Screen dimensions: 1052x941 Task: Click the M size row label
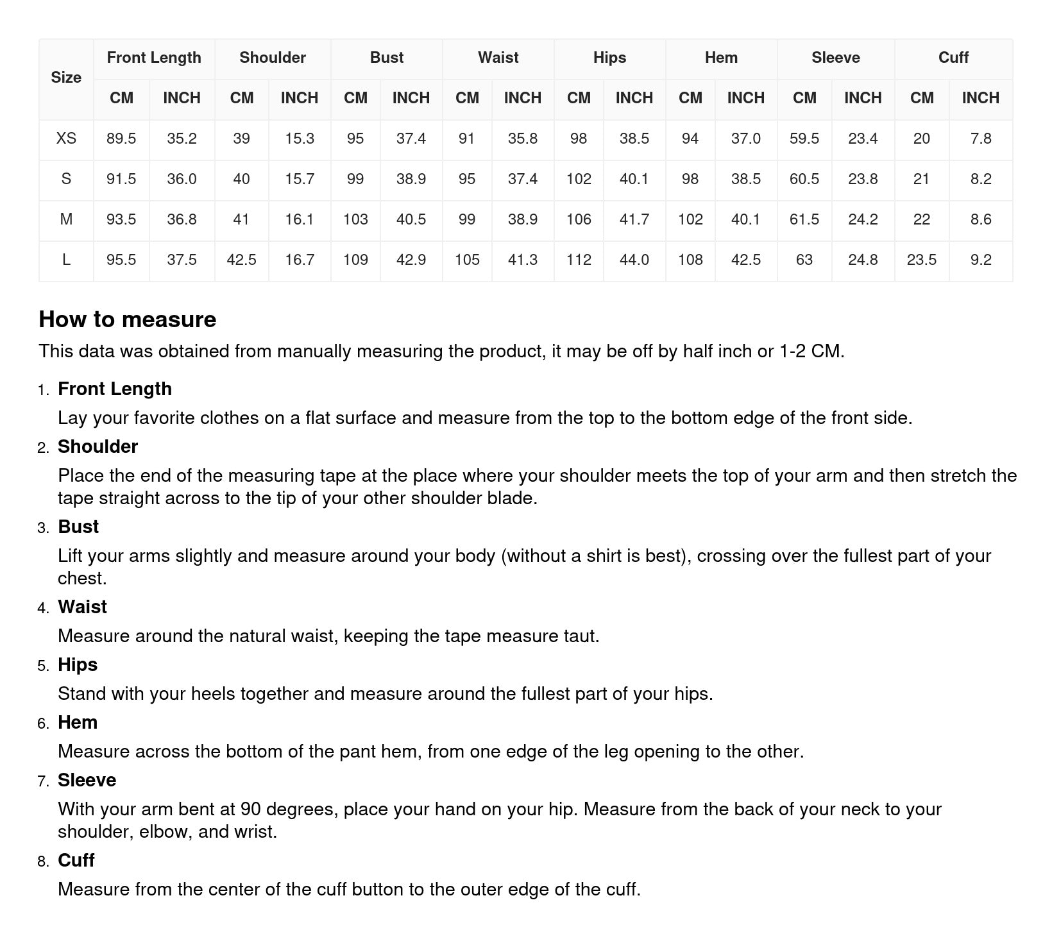(x=66, y=219)
